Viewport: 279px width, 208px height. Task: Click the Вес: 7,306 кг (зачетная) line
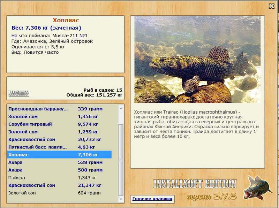[46, 28]
